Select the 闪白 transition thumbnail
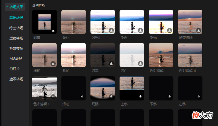Viewport: 218px width, 126px height. point(132,55)
